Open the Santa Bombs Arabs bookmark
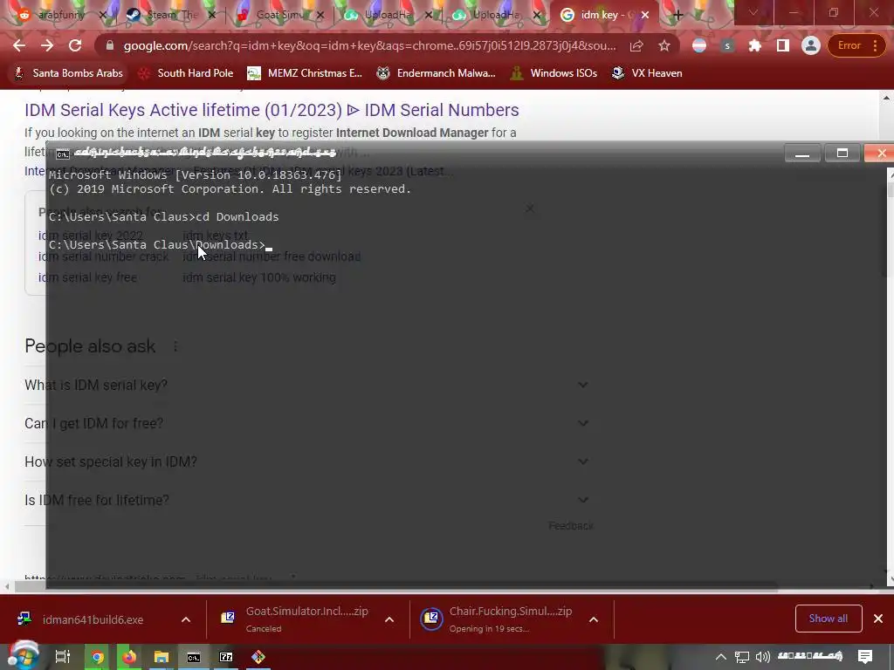 tap(68, 73)
